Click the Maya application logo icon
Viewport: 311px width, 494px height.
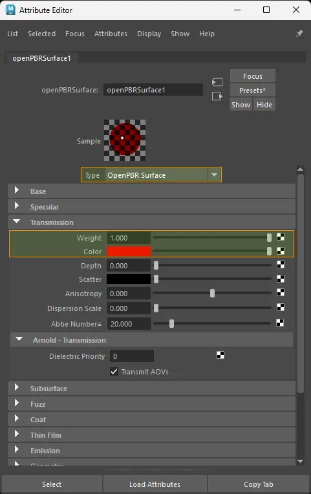(x=10, y=10)
